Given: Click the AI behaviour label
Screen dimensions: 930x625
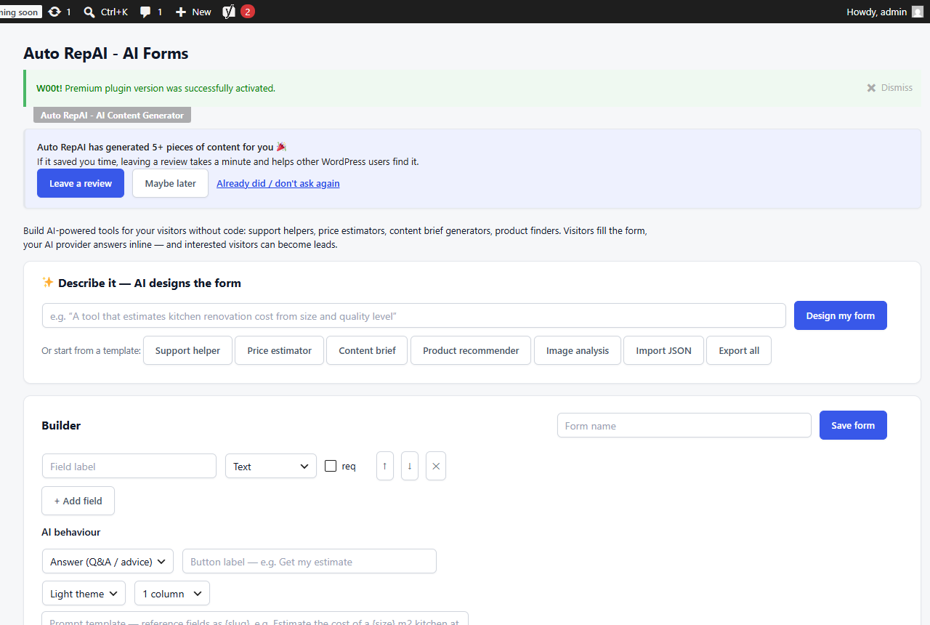Looking at the screenshot, I should (70, 532).
